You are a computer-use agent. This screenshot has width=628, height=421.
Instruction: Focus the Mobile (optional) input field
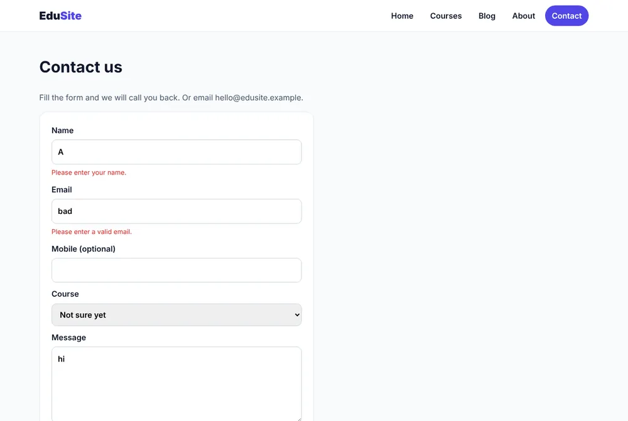[176, 270]
